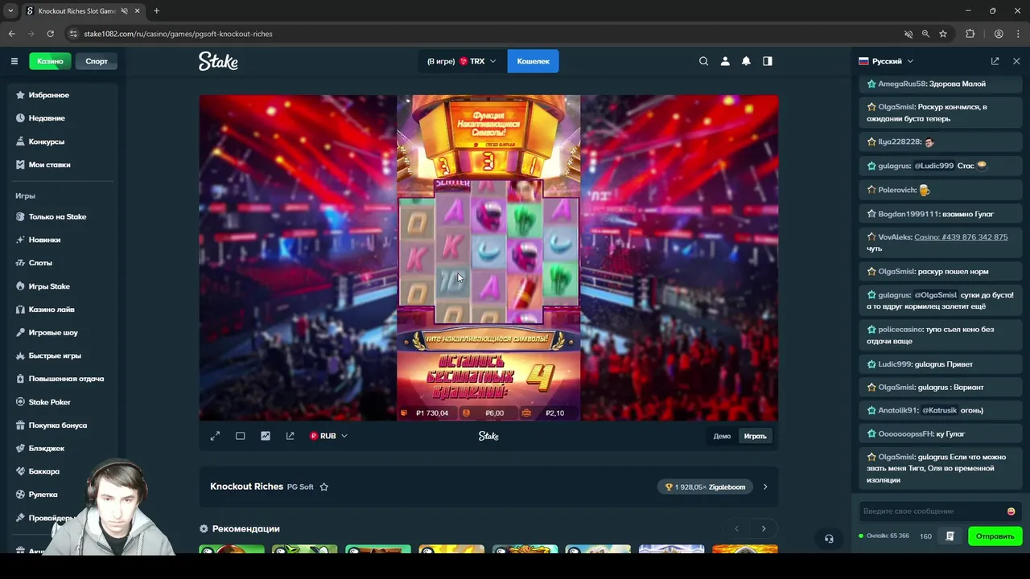Screen dimensions: 1030x579
Task: Show previous recommendations arrow
Action: (736, 528)
